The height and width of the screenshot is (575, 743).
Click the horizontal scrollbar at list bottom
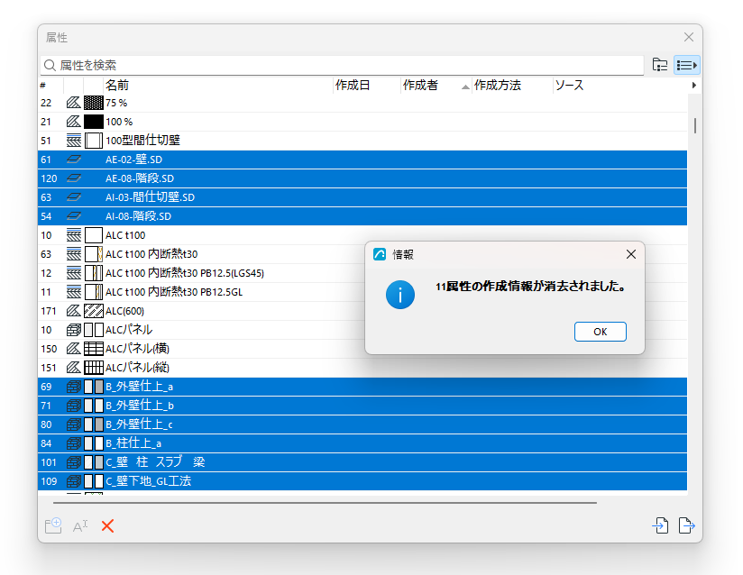tap(325, 503)
